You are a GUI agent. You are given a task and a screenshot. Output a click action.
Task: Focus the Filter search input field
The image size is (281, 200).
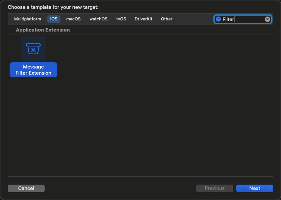click(x=243, y=19)
